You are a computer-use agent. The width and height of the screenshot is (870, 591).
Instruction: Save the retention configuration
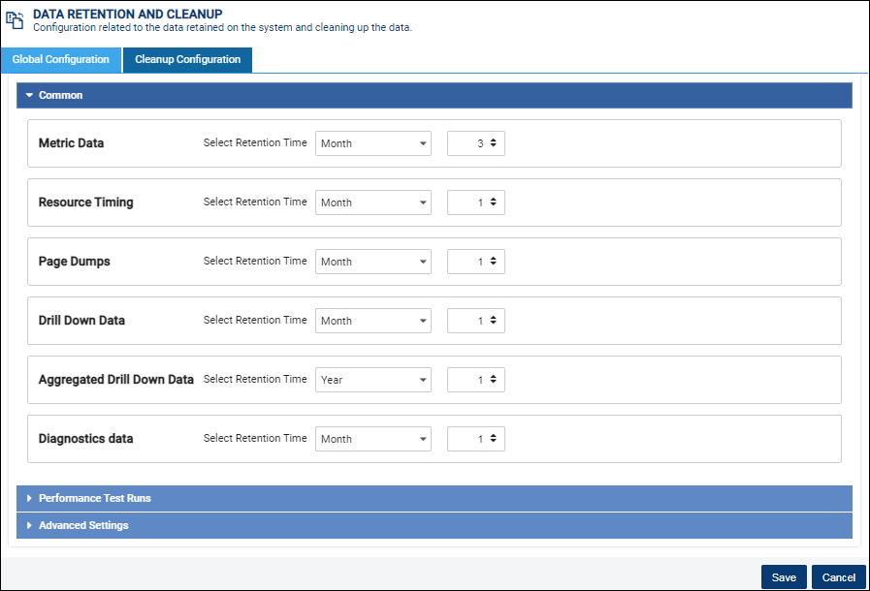pyautogui.click(x=784, y=577)
